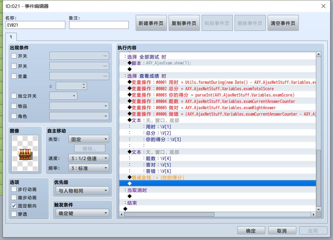Image resolution: width=333 pixels, height=240 pixels.
Task: Click the horizontal scrollbar right arrow
Action: click(x=313, y=214)
